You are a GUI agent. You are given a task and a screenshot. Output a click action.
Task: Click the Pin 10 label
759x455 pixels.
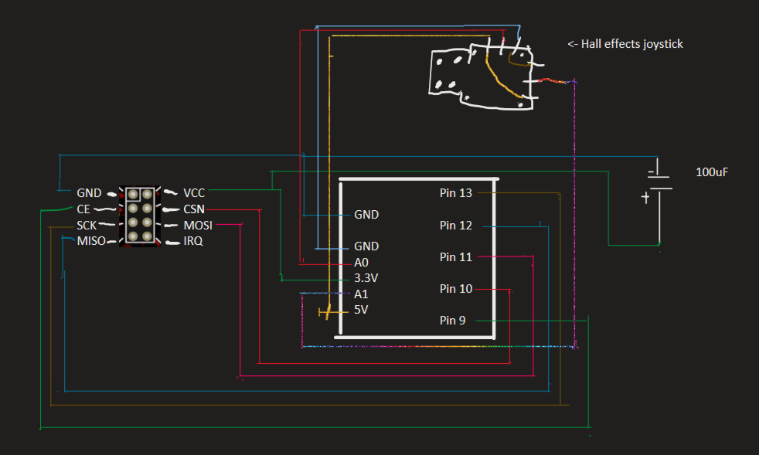[455, 289]
